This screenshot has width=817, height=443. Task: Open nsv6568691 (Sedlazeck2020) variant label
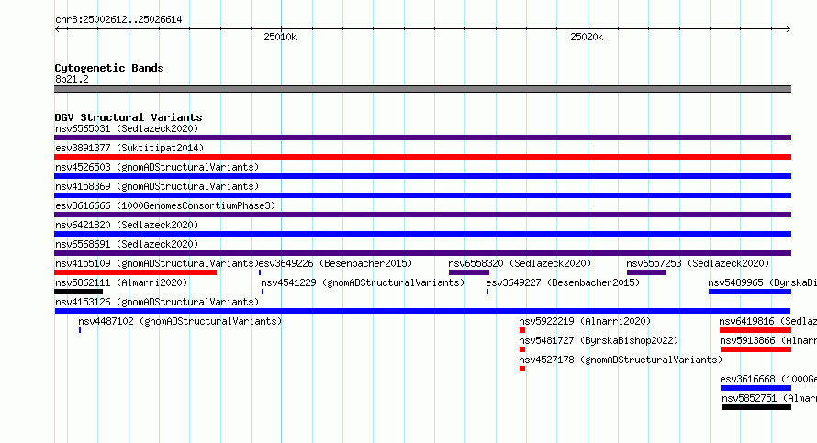coord(127,244)
